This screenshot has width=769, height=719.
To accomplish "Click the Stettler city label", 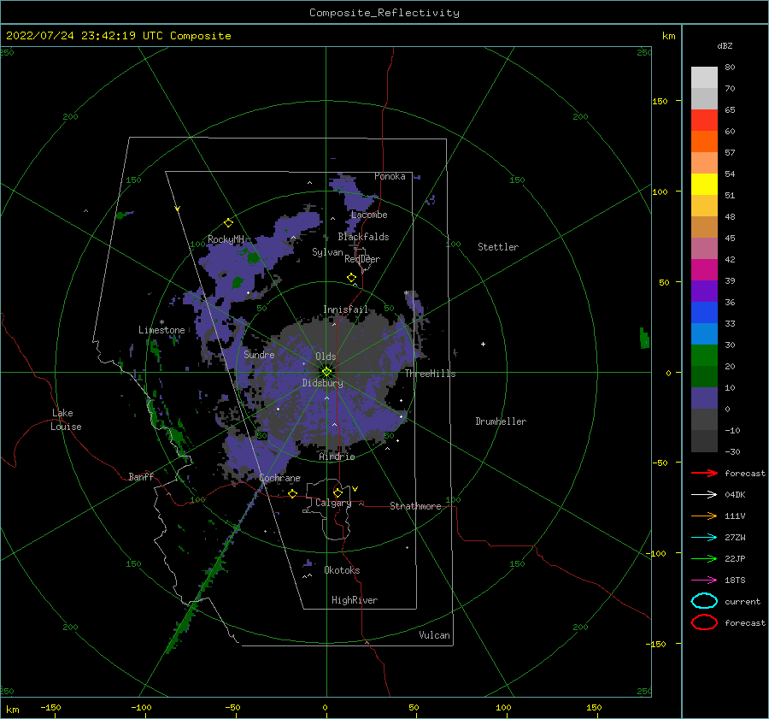I will pyautogui.click(x=498, y=247).
